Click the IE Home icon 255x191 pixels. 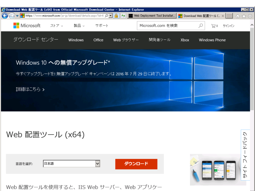[238, 16]
